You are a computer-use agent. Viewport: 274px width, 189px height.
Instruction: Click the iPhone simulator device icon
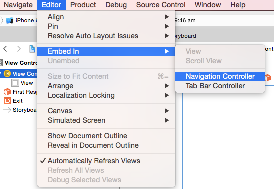[10, 21]
